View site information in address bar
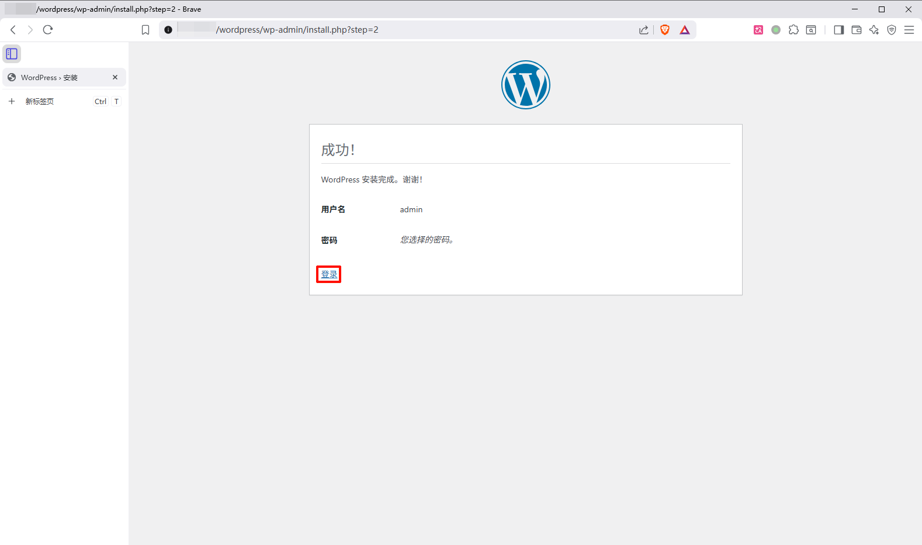 point(168,30)
